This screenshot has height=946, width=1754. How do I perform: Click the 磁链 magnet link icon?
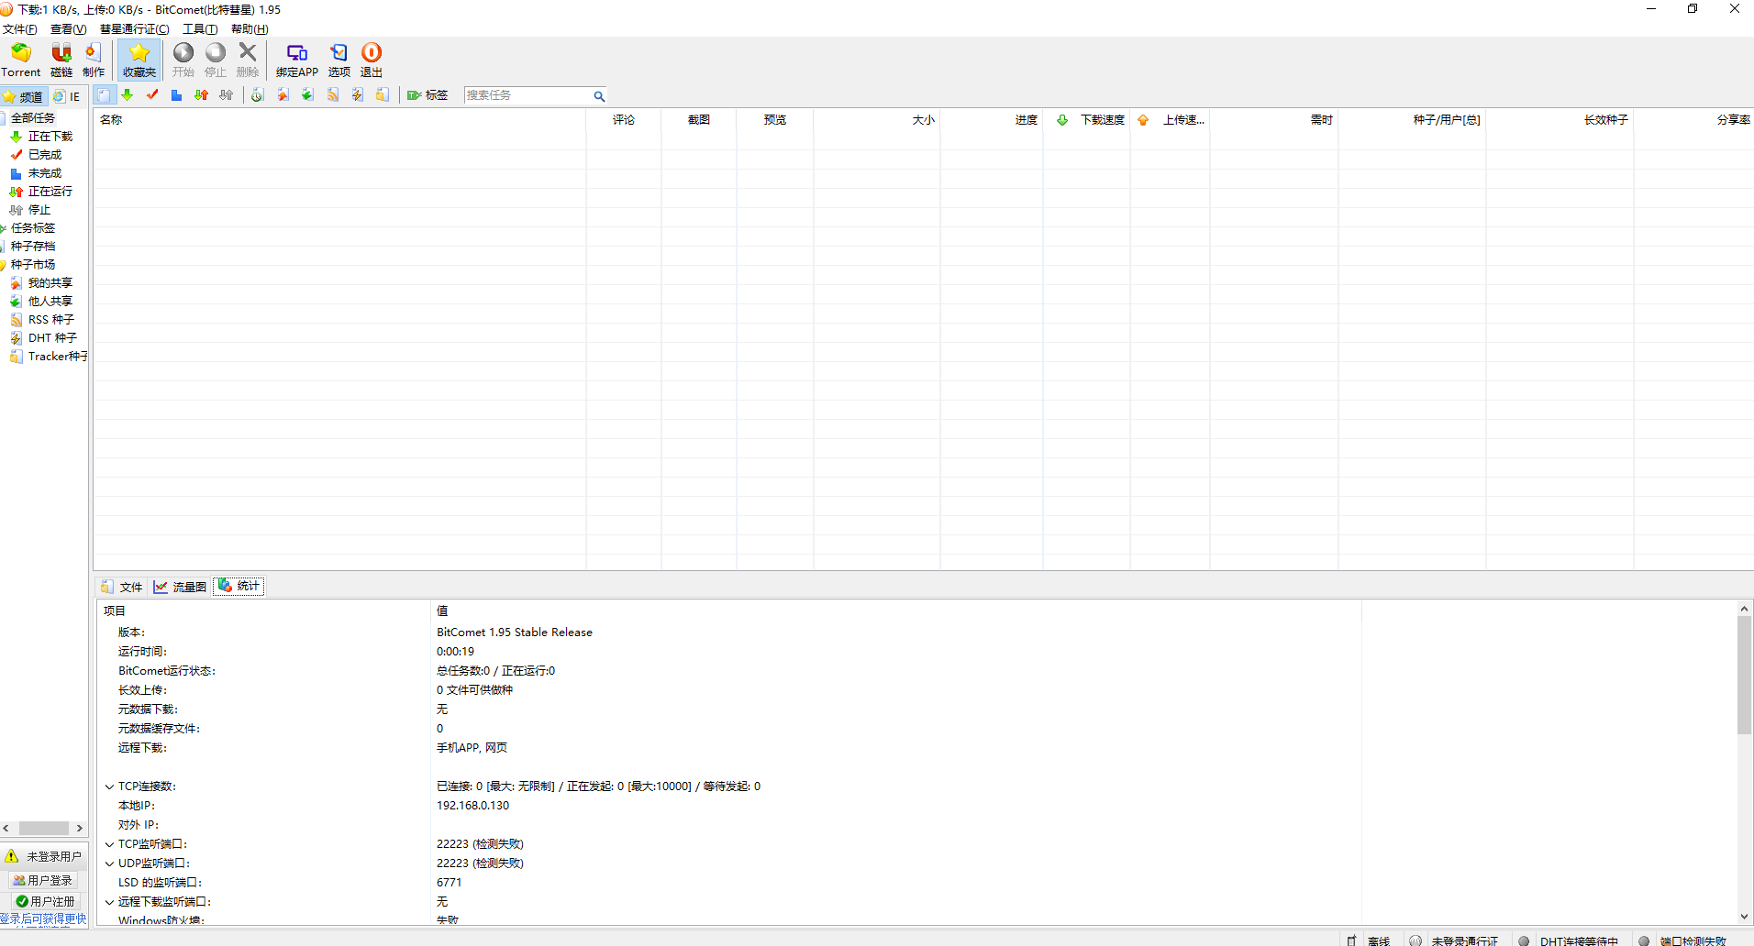click(61, 60)
